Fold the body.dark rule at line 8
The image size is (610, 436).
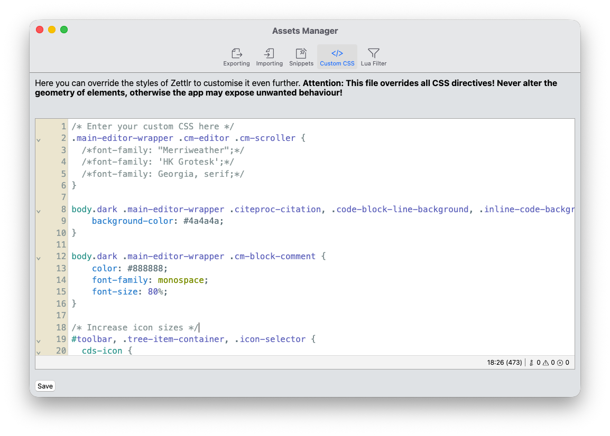pos(38,211)
